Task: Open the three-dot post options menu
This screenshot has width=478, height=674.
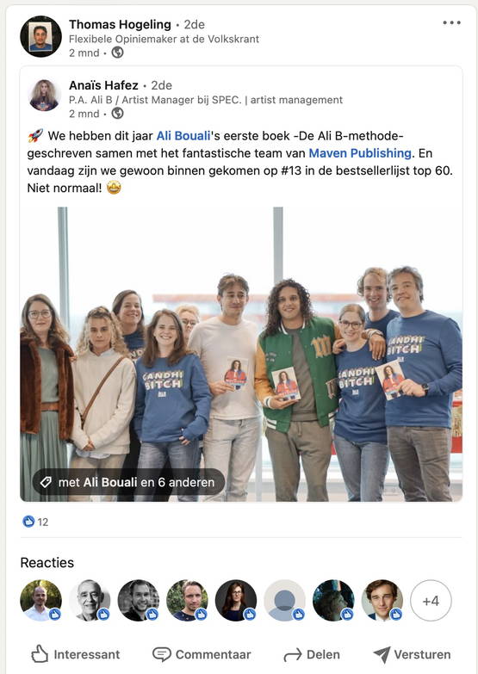Action: (451, 22)
